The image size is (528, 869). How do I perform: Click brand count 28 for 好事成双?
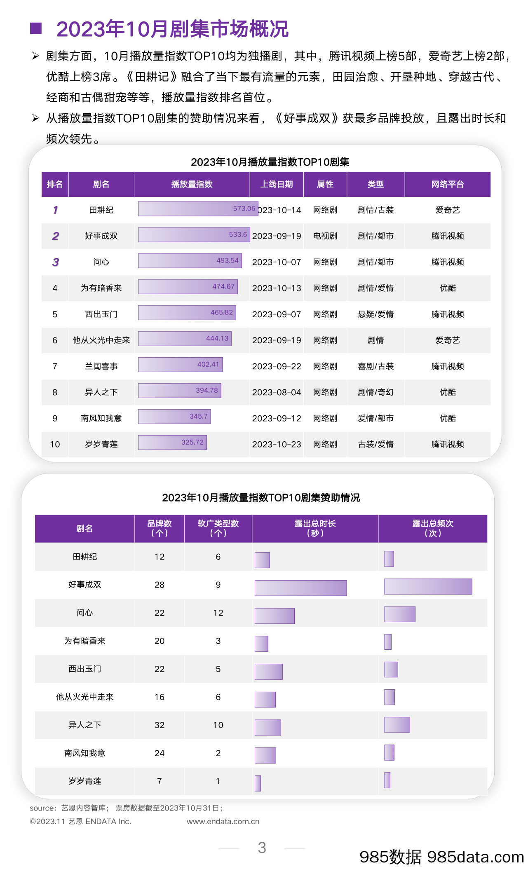click(x=160, y=585)
